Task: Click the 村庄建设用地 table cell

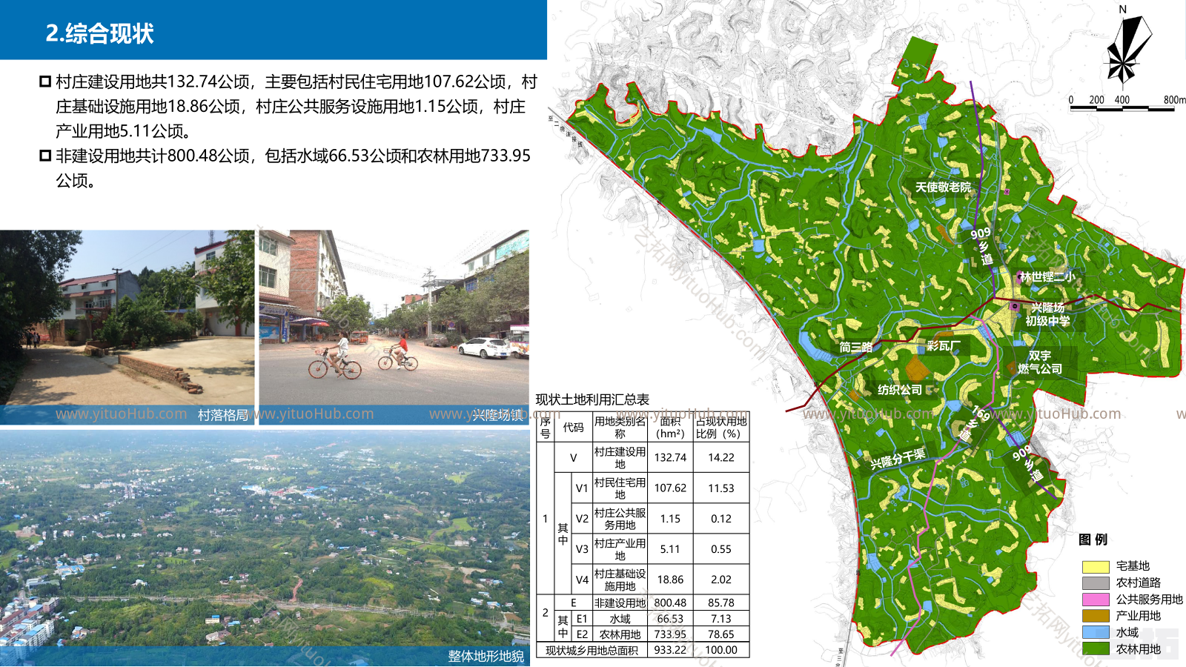Action: pos(620,458)
